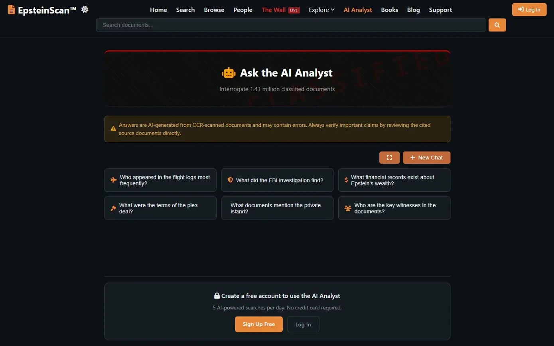Click the 5 AI-powered searches per day text
The height and width of the screenshot is (346, 554).
point(277,308)
